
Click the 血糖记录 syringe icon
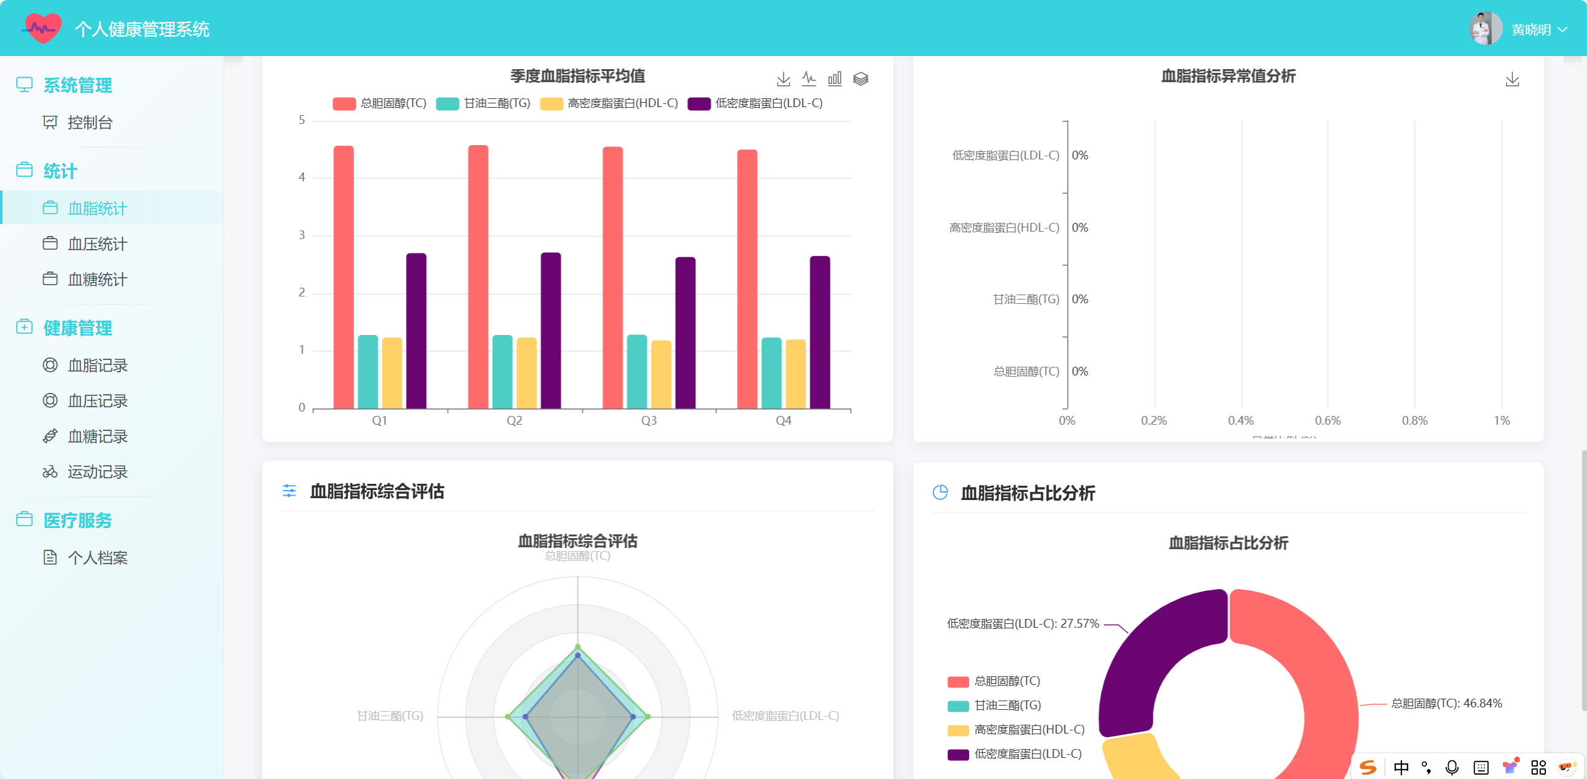pos(50,436)
